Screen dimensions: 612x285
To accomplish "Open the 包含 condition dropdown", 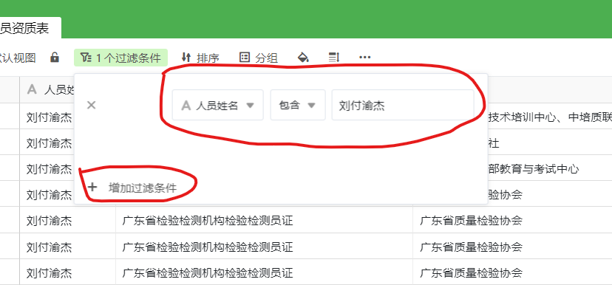I will coord(298,105).
